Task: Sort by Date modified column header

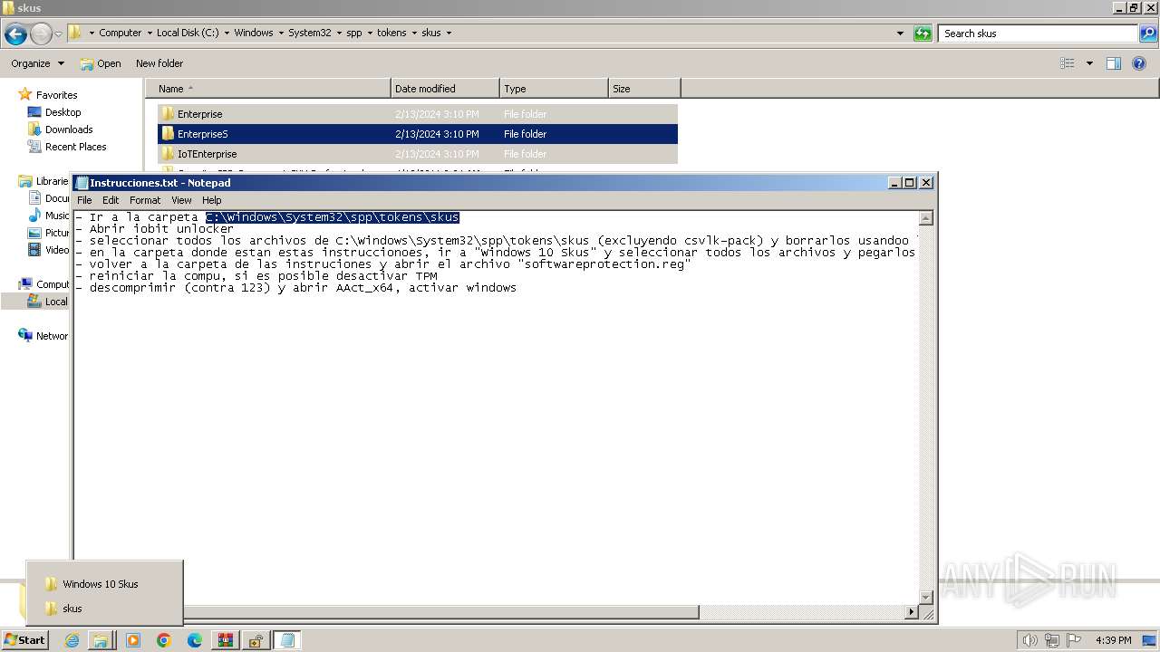Action: (x=445, y=89)
